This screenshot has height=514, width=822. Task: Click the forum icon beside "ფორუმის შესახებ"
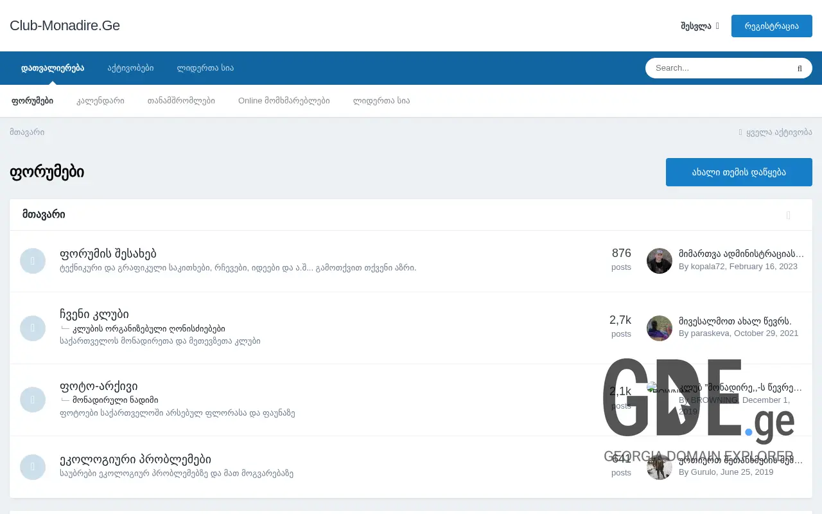pos(33,261)
